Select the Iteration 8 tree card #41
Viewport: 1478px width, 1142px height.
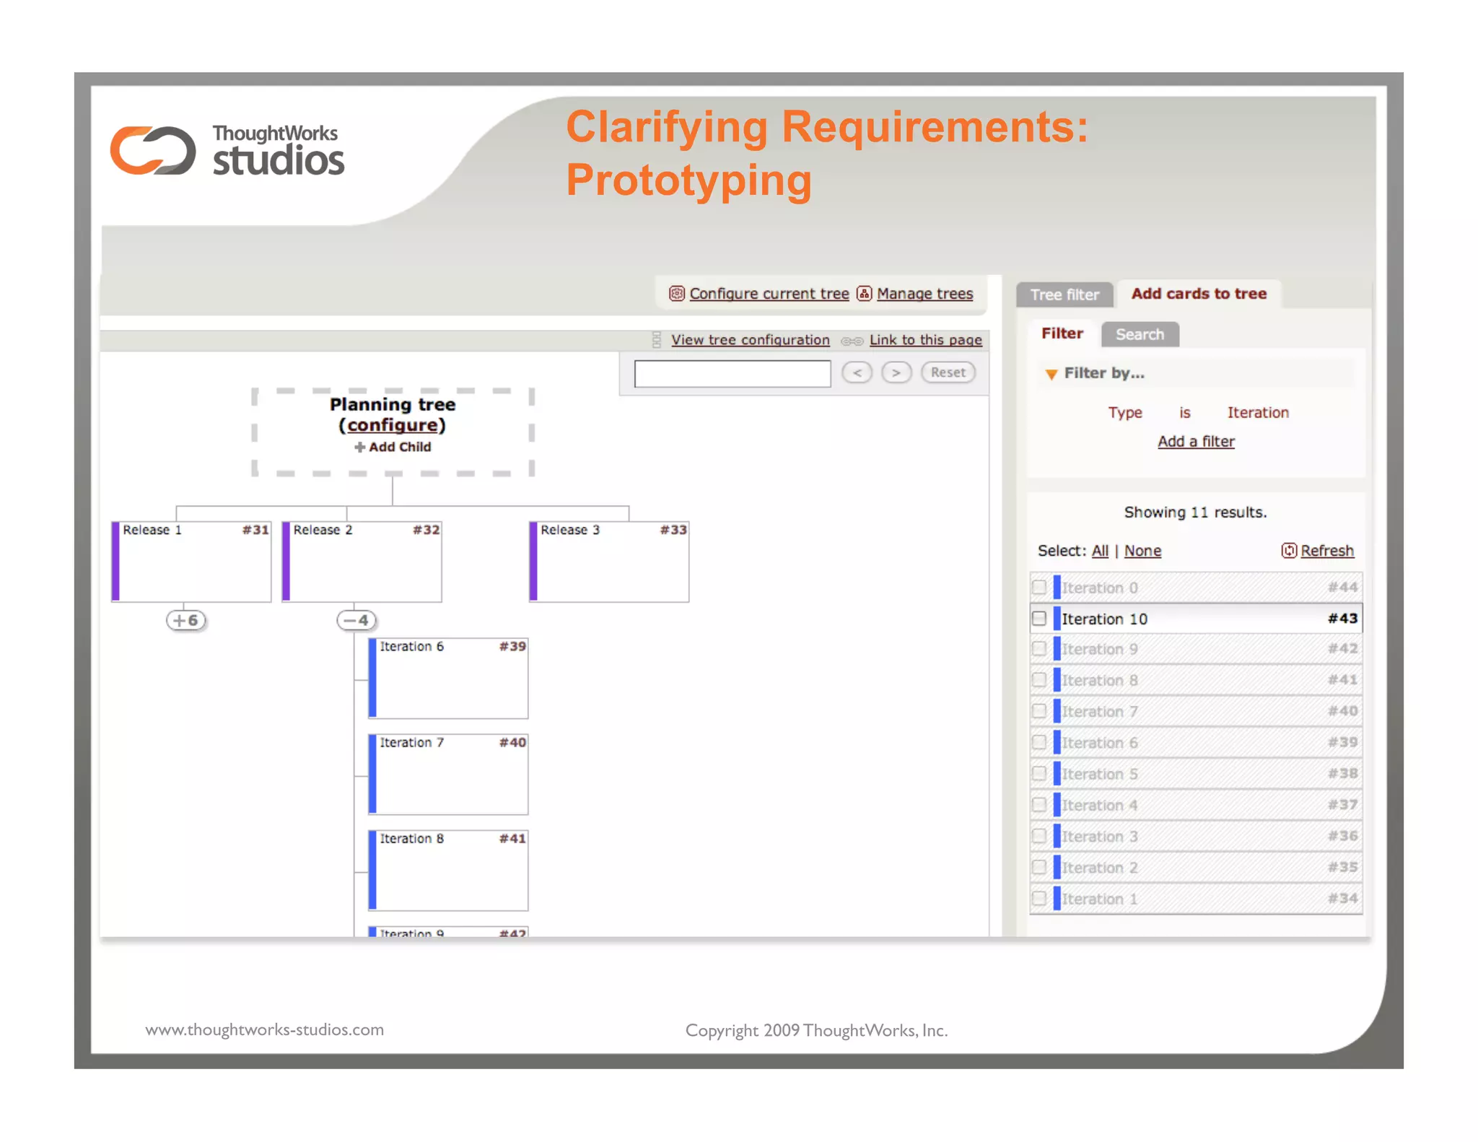(x=448, y=870)
